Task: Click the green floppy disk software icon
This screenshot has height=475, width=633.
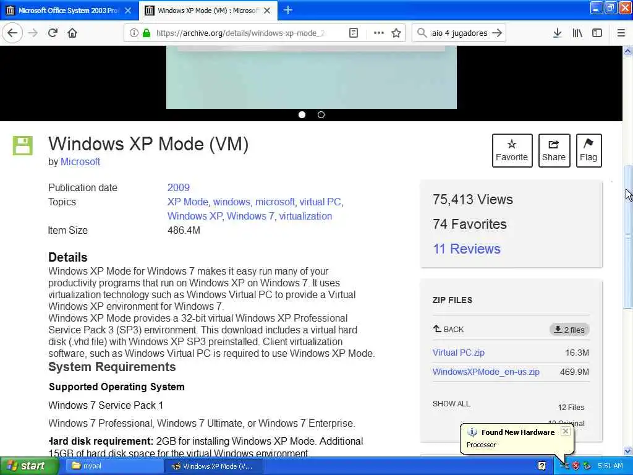Action: point(23,145)
